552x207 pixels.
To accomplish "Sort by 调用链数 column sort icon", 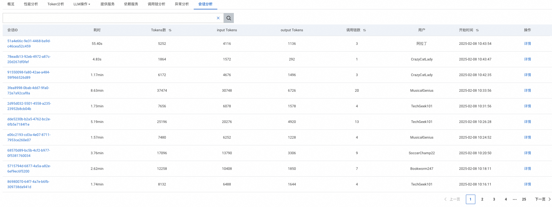I will [x=364, y=30].
